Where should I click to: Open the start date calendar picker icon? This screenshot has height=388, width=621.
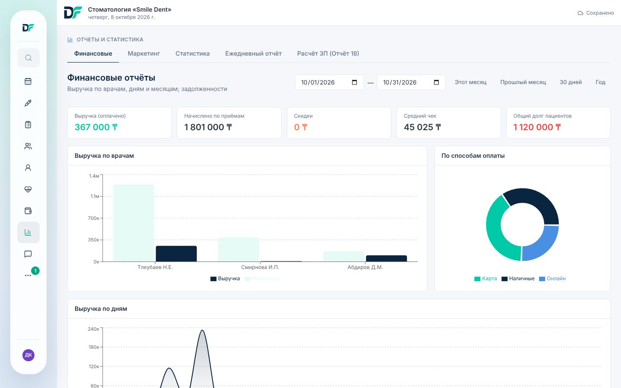(x=354, y=82)
